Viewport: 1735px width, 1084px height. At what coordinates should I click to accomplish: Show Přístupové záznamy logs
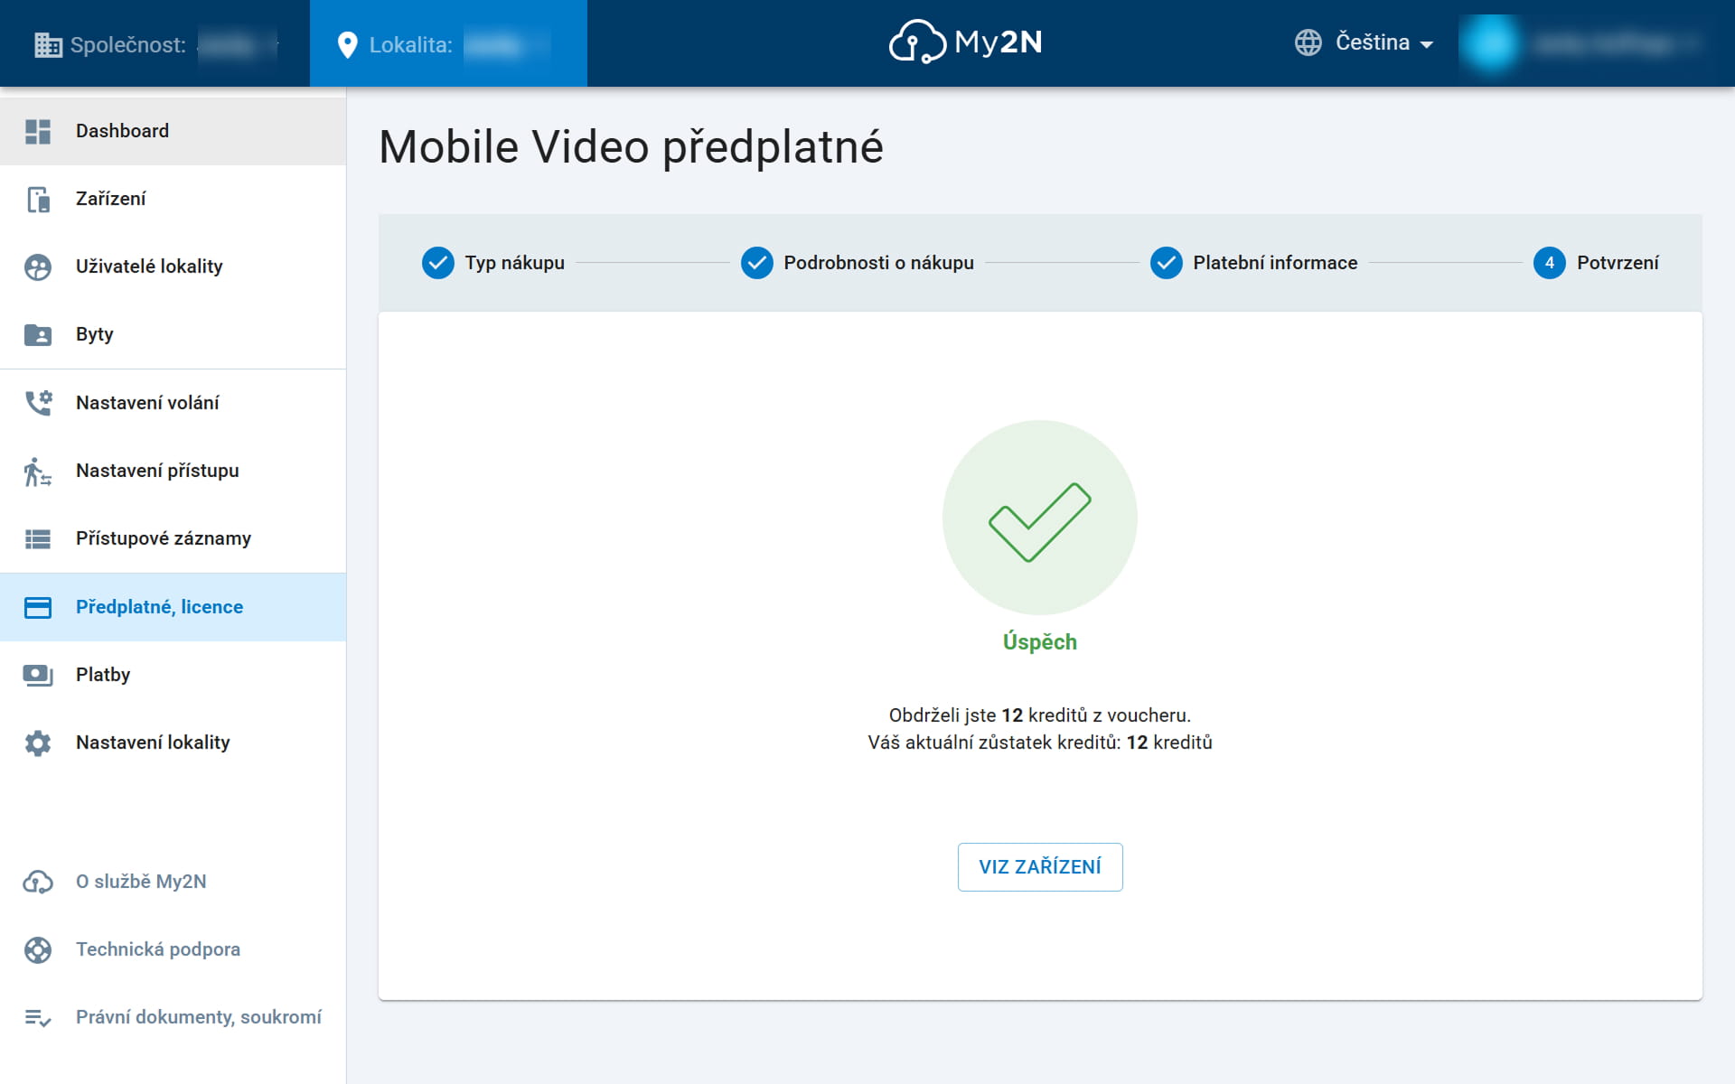(x=173, y=538)
